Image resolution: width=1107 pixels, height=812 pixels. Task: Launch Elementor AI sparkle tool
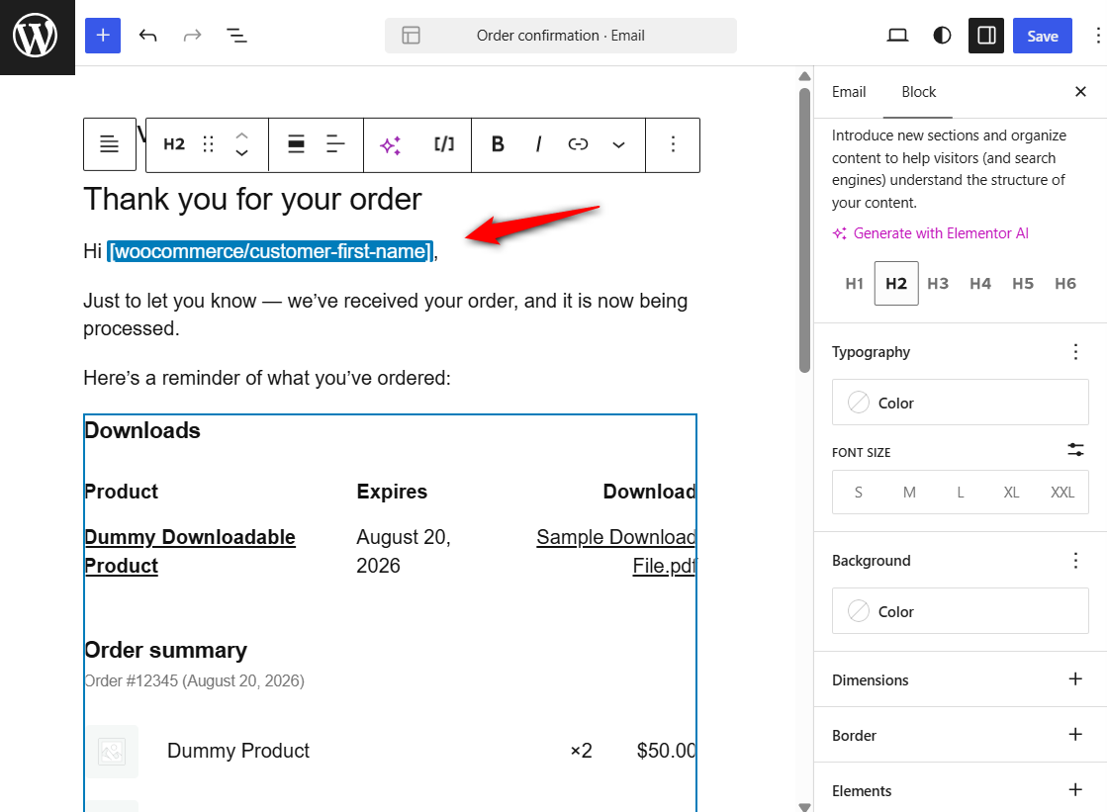point(391,144)
